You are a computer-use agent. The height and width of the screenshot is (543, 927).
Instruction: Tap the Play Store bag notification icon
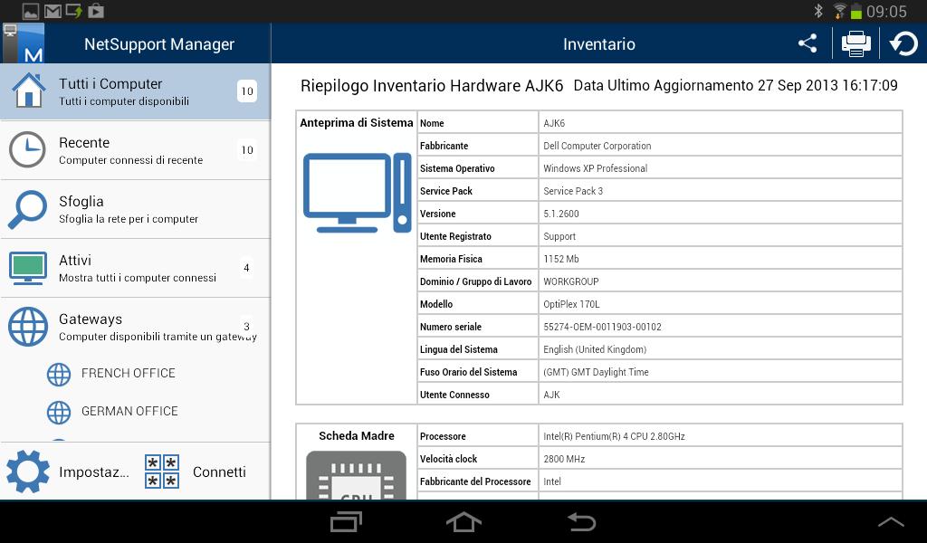tap(96, 11)
